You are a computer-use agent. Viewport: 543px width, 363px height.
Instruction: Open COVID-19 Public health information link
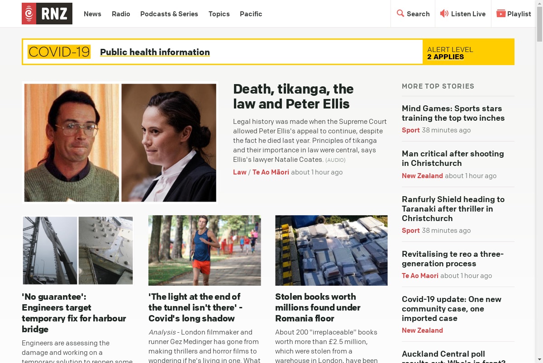point(155,52)
